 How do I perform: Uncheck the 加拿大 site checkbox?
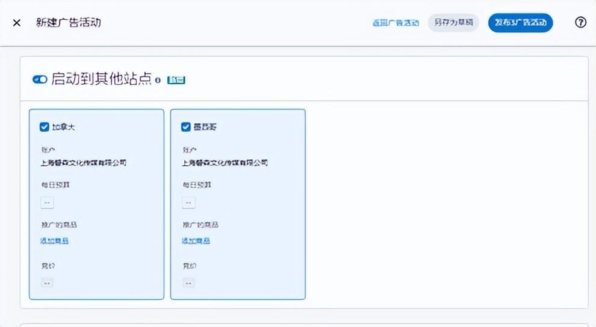[x=44, y=127]
